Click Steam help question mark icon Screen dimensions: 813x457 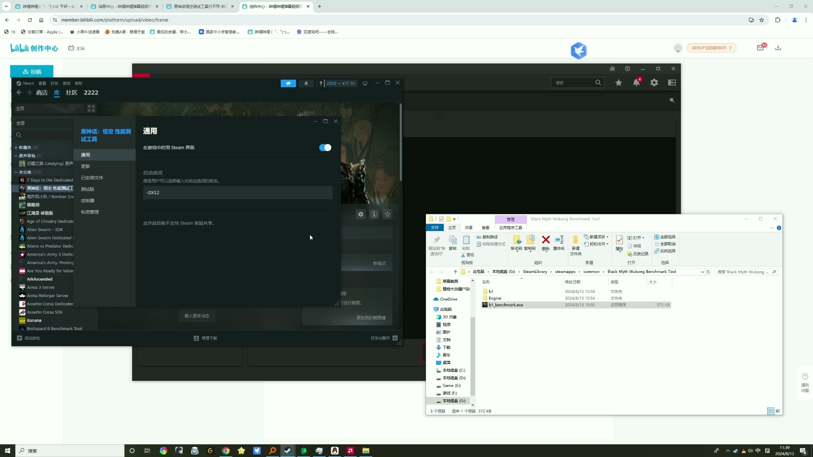(x=321, y=83)
